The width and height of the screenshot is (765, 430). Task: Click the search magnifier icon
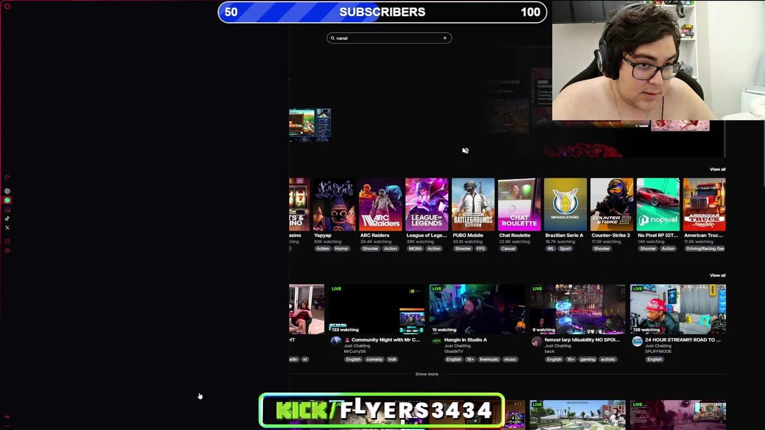332,38
